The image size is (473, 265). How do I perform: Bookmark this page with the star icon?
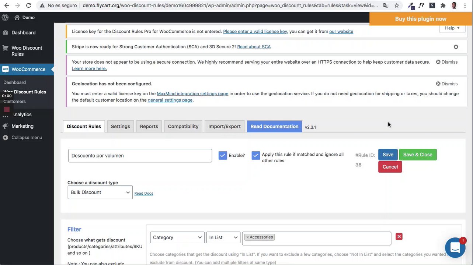pos(397,6)
